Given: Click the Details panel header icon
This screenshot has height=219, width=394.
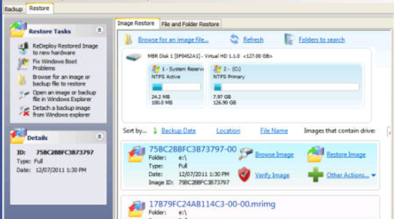Looking at the screenshot, I should (x=18, y=135).
